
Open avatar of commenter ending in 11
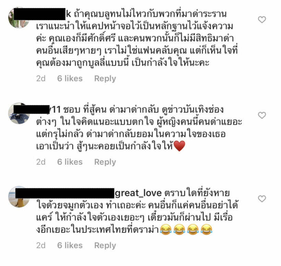tap(19, 113)
